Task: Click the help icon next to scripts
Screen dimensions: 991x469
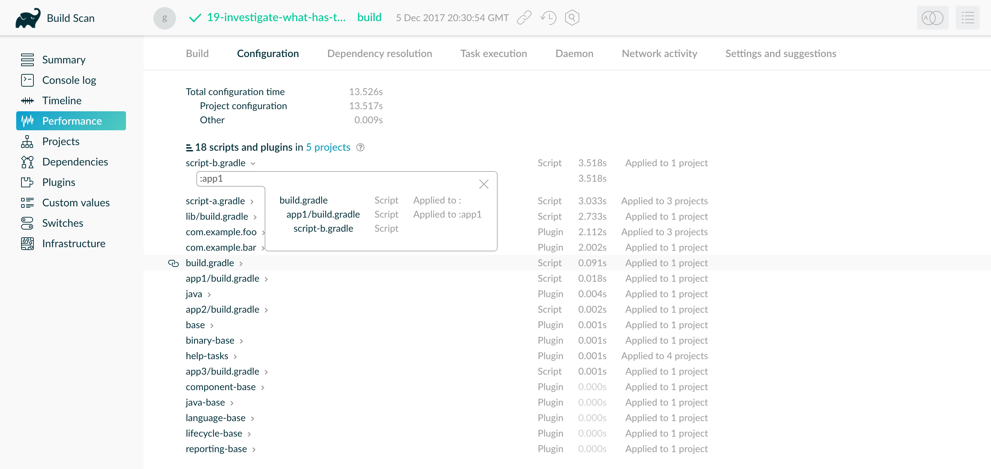Action: (x=360, y=147)
